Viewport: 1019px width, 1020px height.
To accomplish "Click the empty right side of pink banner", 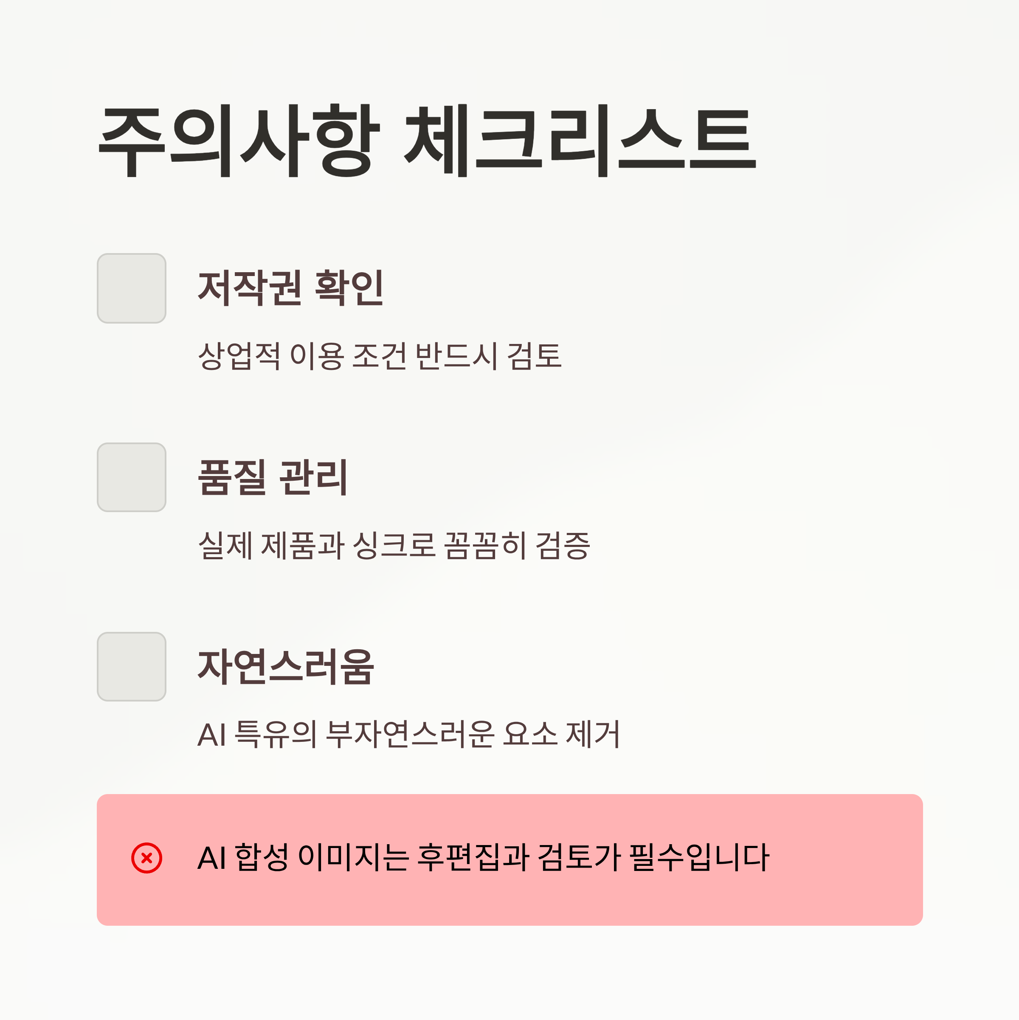I will click(845, 860).
